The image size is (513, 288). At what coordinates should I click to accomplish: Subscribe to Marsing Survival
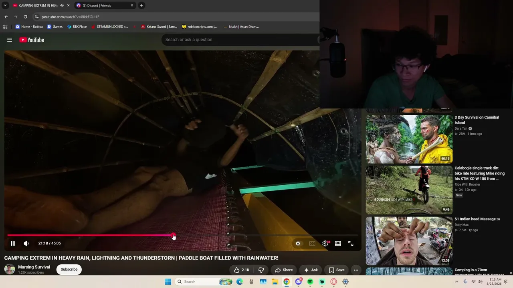pos(69,269)
